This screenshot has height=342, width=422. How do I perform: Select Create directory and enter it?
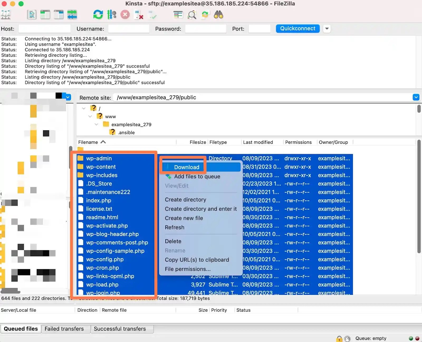click(201, 209)
